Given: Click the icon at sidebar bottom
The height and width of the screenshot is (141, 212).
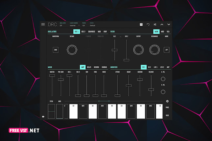Looking at the screenshot, I should tap(43, 117).
